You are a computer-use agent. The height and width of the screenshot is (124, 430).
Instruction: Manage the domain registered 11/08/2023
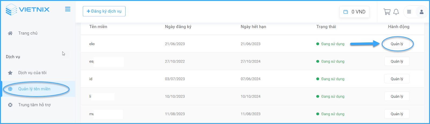click(397, 114)
